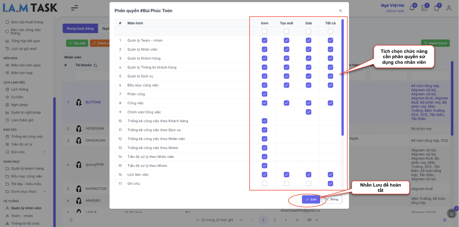The height and width of the screenshot is (227, 459).
Task: Expand Danh mục khác in sidebar
Action: click(x=45, y=192)
